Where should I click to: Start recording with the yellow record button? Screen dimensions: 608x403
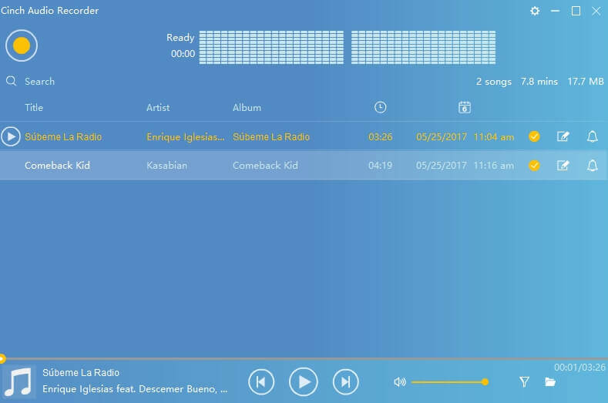22,45
